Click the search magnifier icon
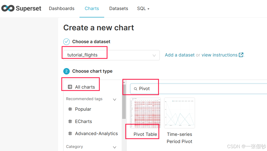The width and height of the screenshot is (267, 151). [x=135, y=89]
